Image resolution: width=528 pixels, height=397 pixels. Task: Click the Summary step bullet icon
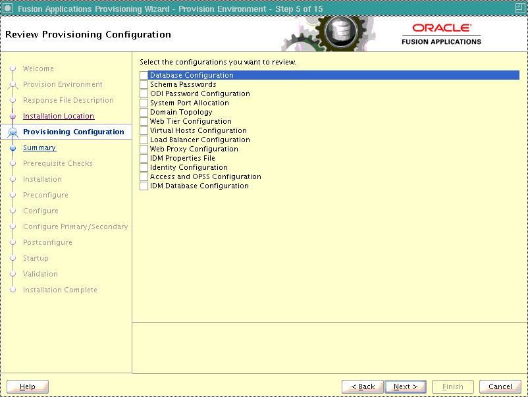tap(13, 148)
